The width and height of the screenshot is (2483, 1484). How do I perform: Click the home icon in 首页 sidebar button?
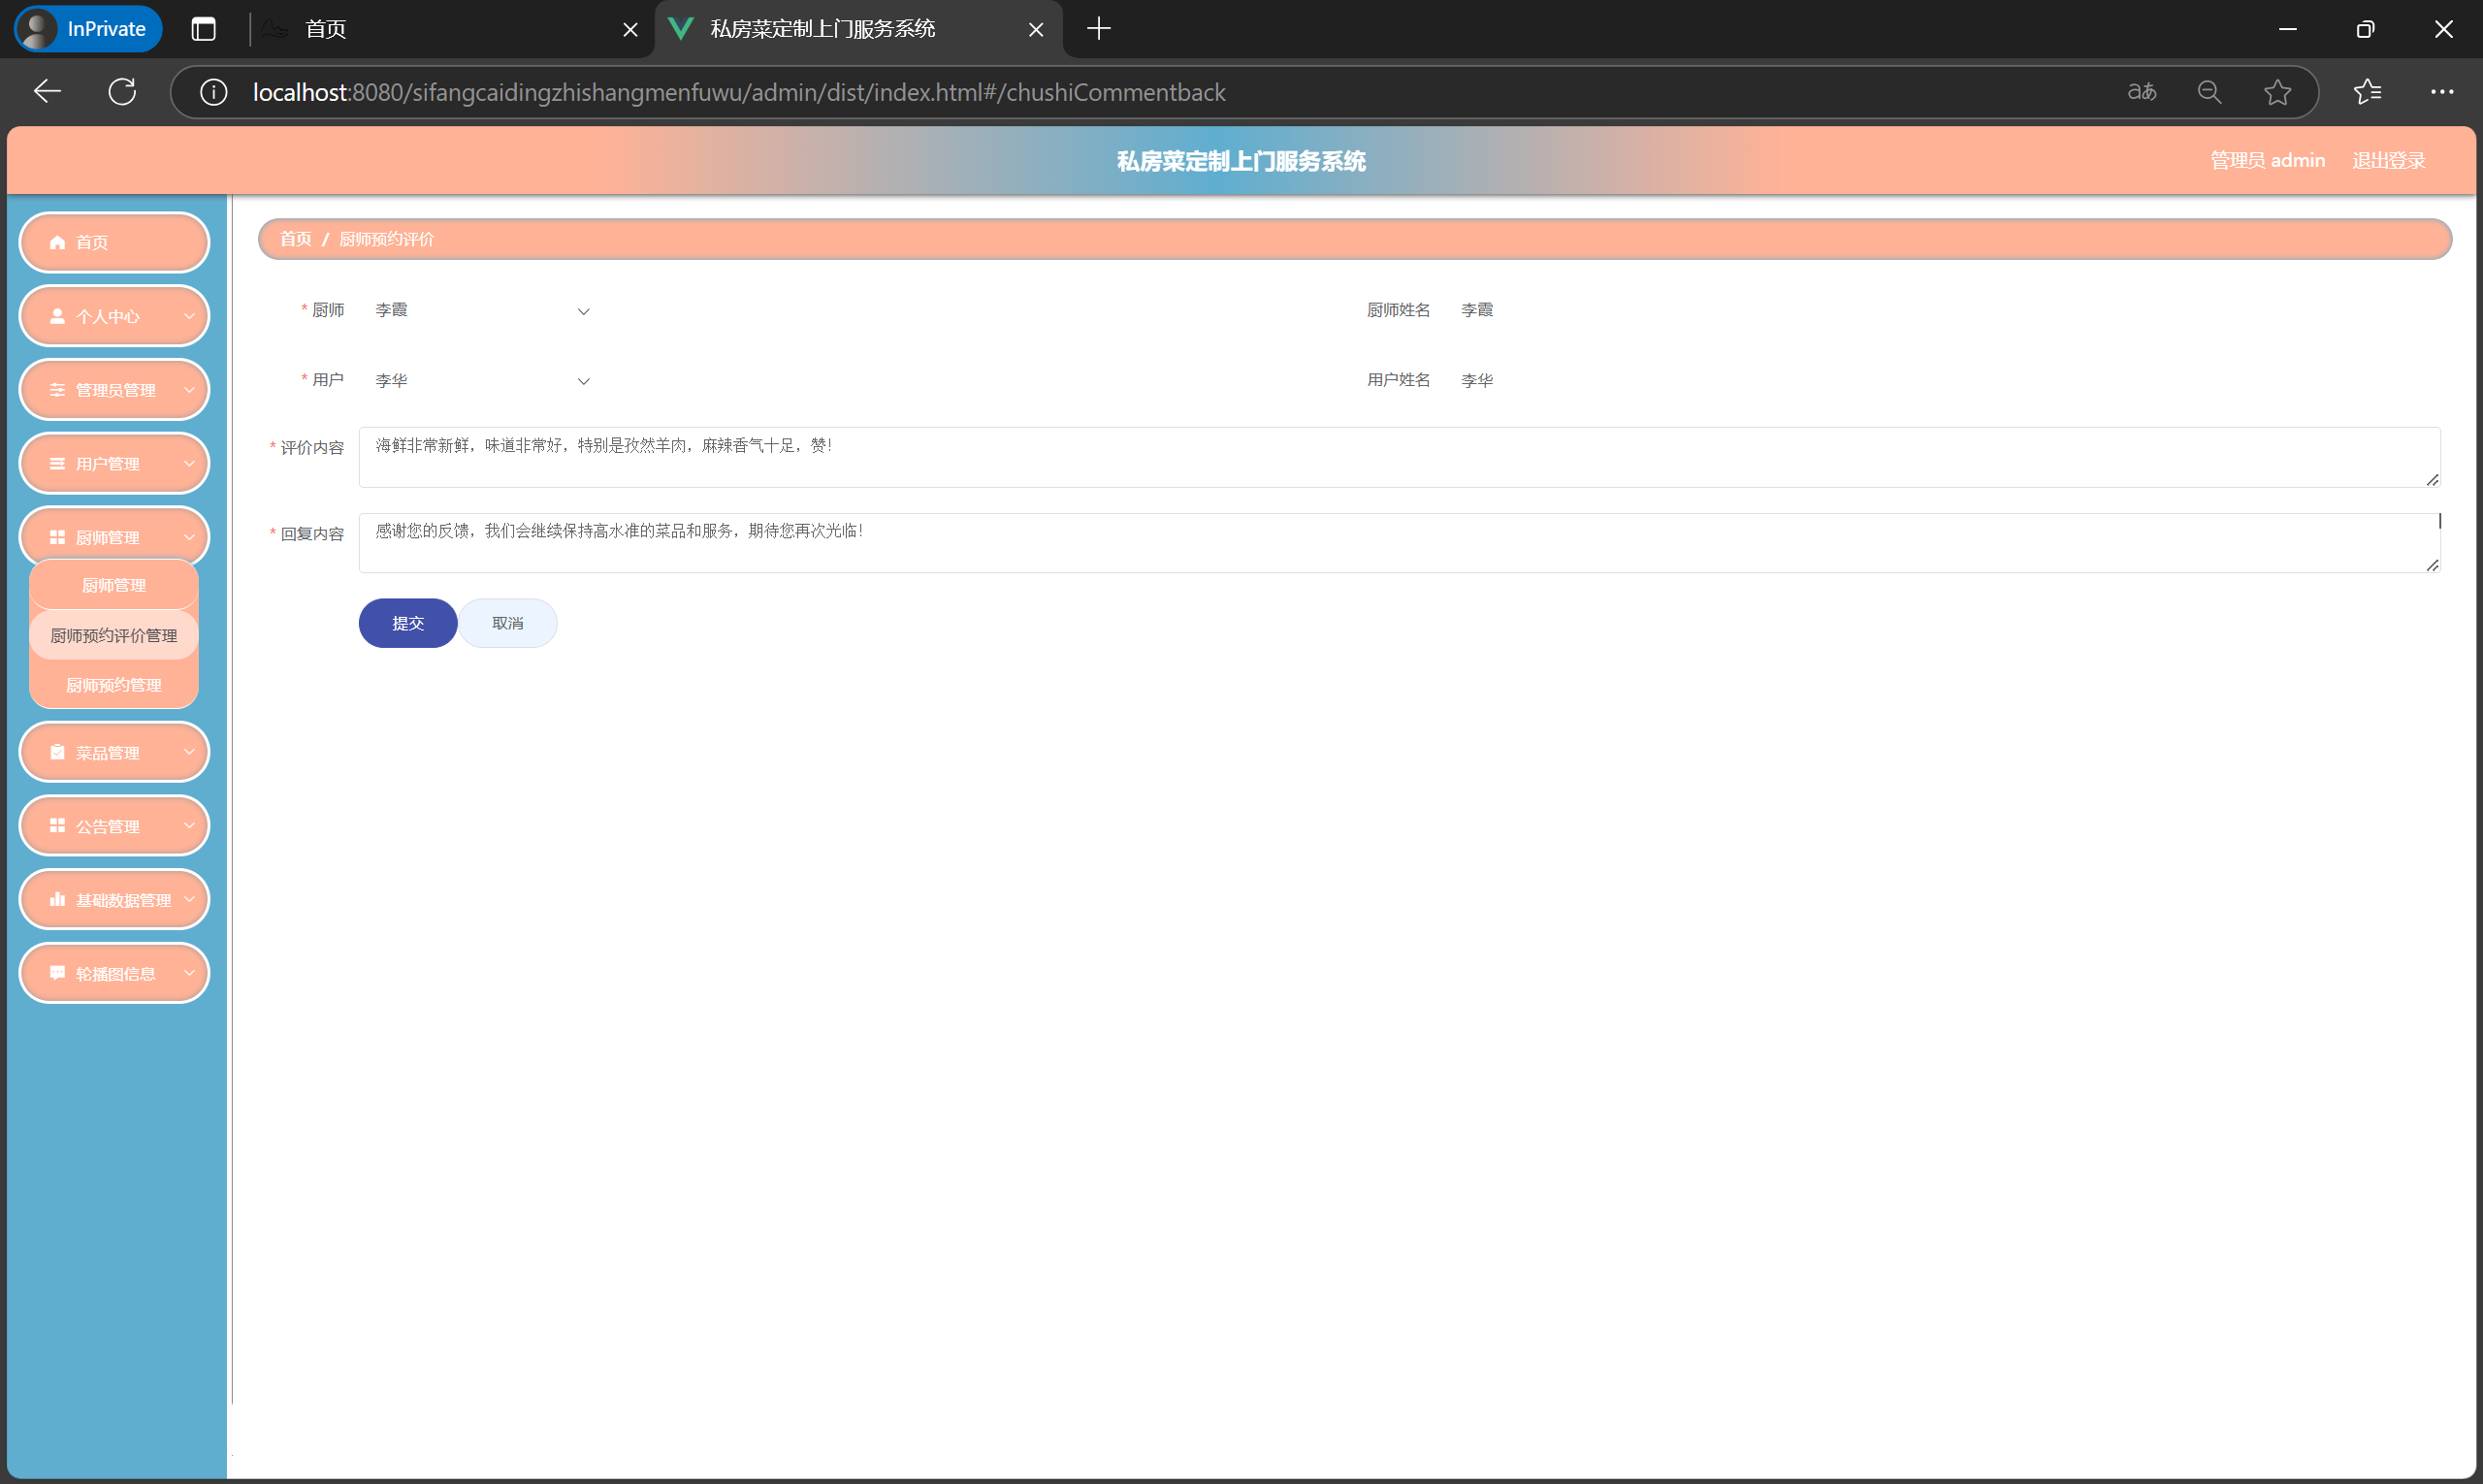(57, 242)
